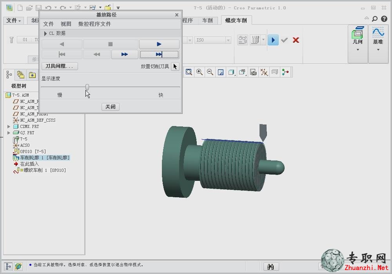Image resolution: width=392 pixels, height=274 pixels.
Task: Open dropdown arrow next to Redo
Action: (70, 8)
